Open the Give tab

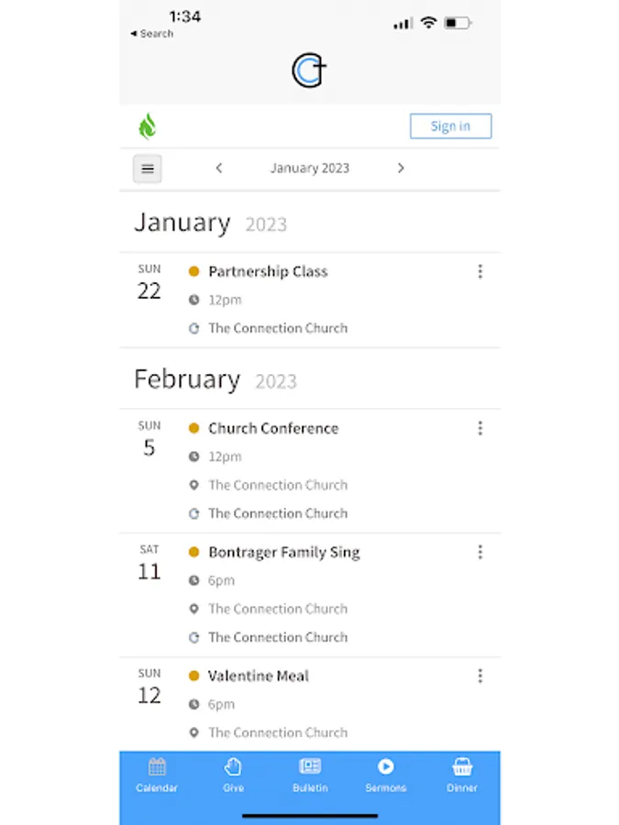click(233, 775)
